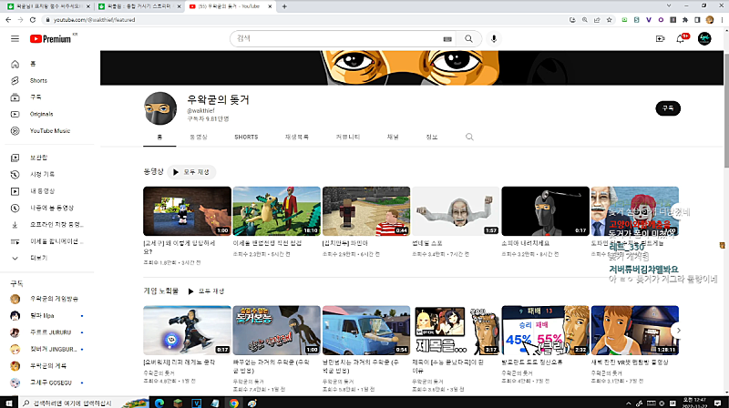Click the on-screen keyboard icon in search

[x=447, y=39]
